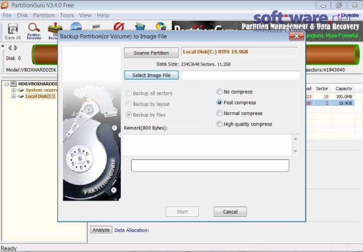Click the Source Partition button

[x=151, y=53]
